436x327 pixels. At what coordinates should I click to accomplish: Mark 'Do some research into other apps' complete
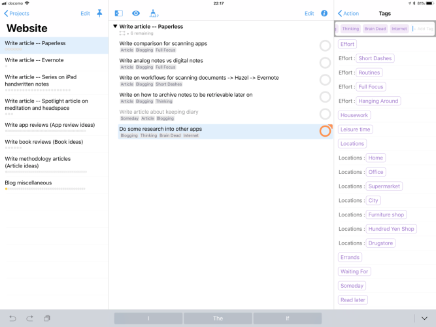coord(325,131)
